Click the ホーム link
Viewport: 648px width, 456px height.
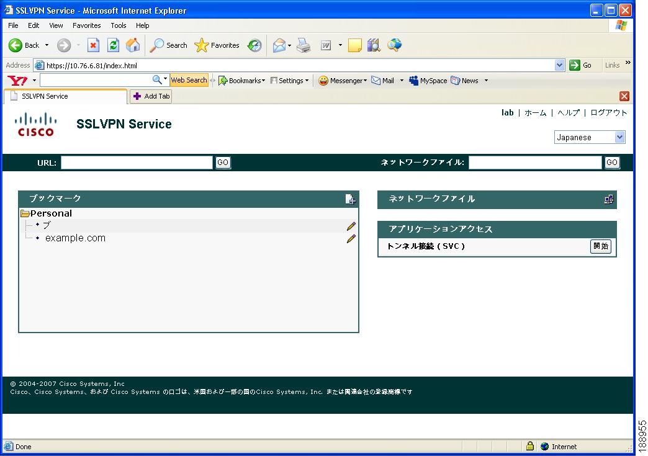535,113
